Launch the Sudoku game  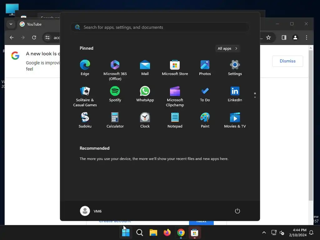[x=85, y=120]
